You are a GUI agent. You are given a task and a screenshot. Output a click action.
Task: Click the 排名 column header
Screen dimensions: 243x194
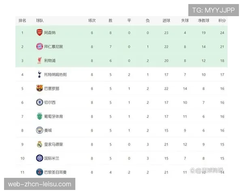22,20
